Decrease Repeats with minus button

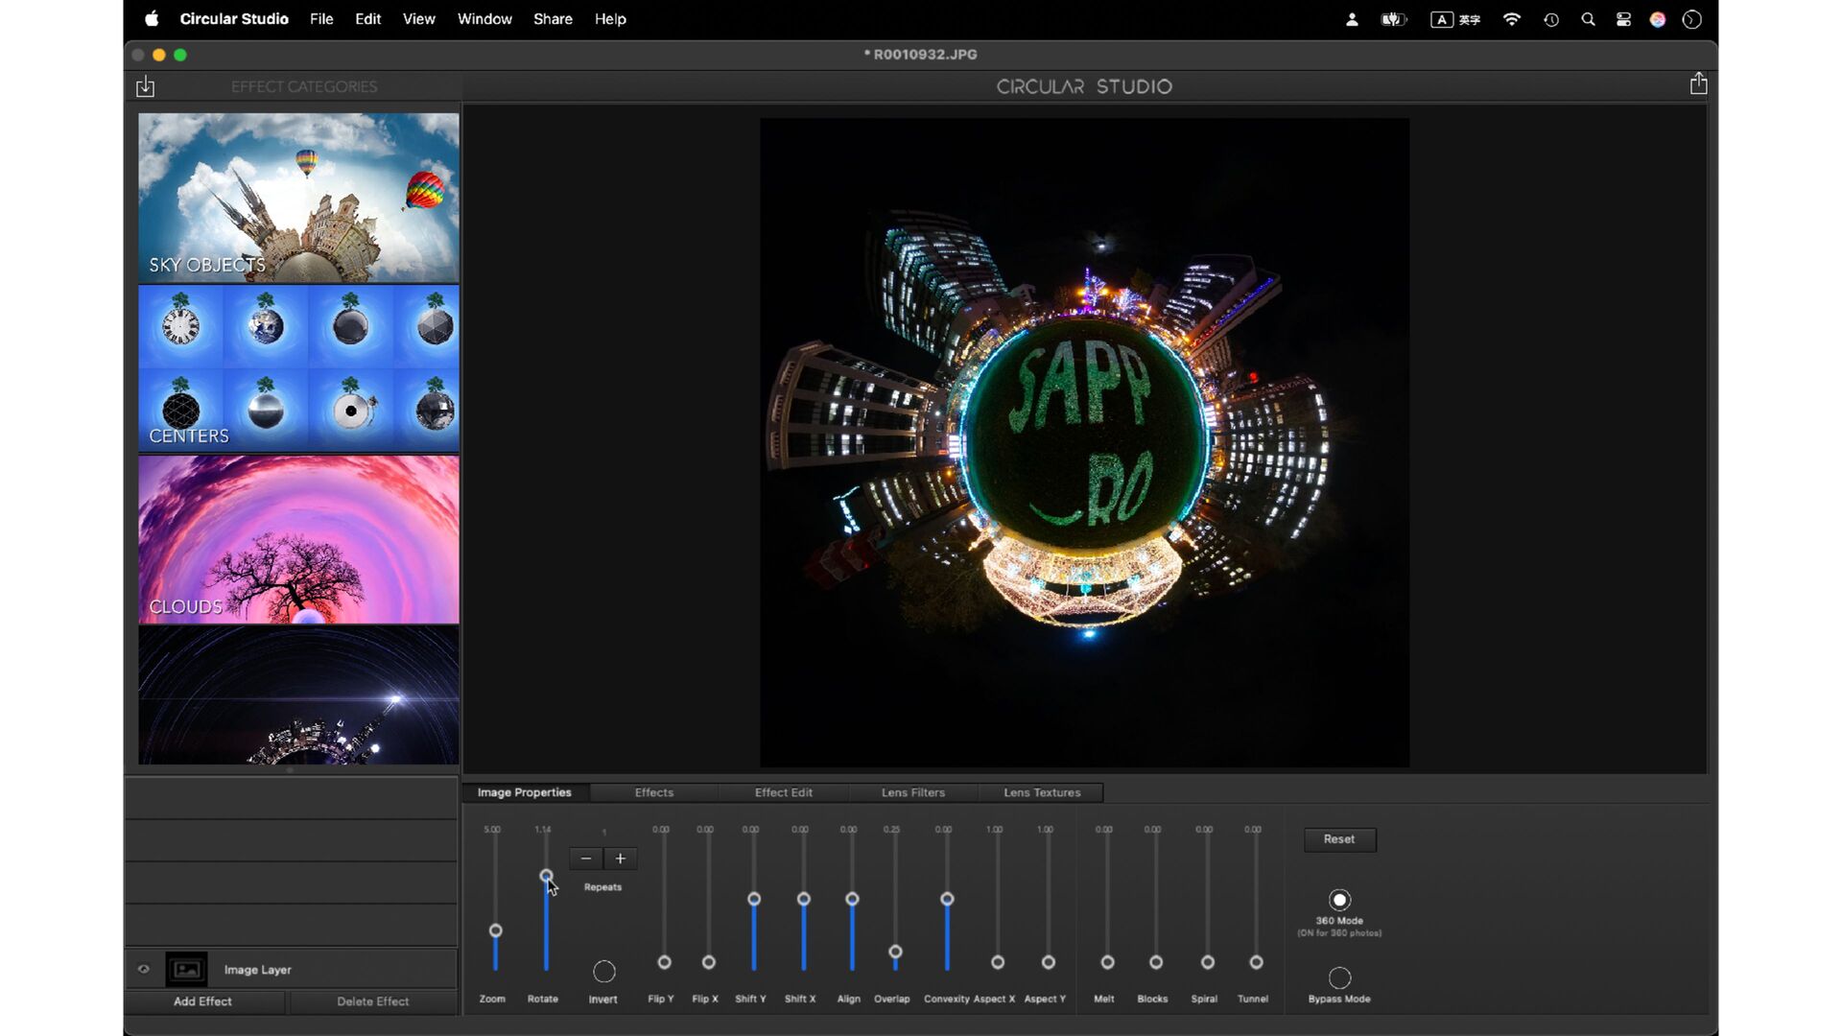[x=586, y=859]
